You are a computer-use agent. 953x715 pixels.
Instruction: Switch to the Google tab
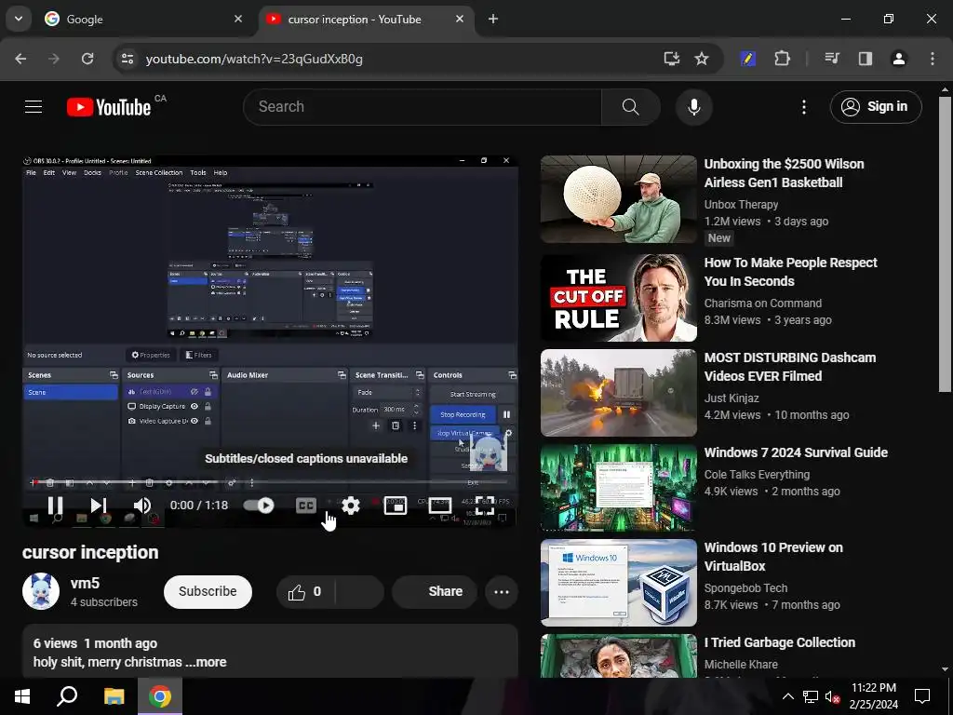[x=144, y=20]
